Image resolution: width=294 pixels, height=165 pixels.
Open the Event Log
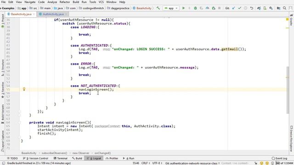(x=279, y=158)
